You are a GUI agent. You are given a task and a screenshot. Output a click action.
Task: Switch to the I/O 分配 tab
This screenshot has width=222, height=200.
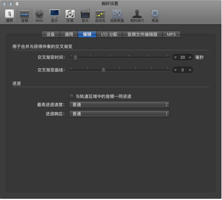tap(109, 34)
